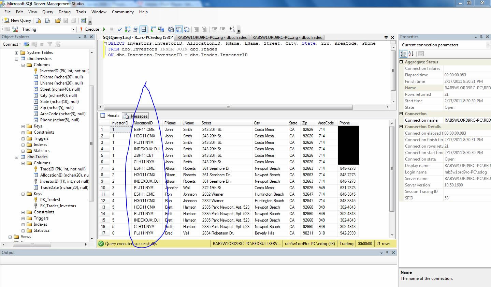
Task: Collapse the dbo.Trades table node
Action: pos(16,157)
